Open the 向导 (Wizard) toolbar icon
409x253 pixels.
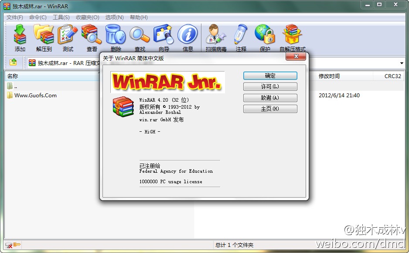point(164,34)
